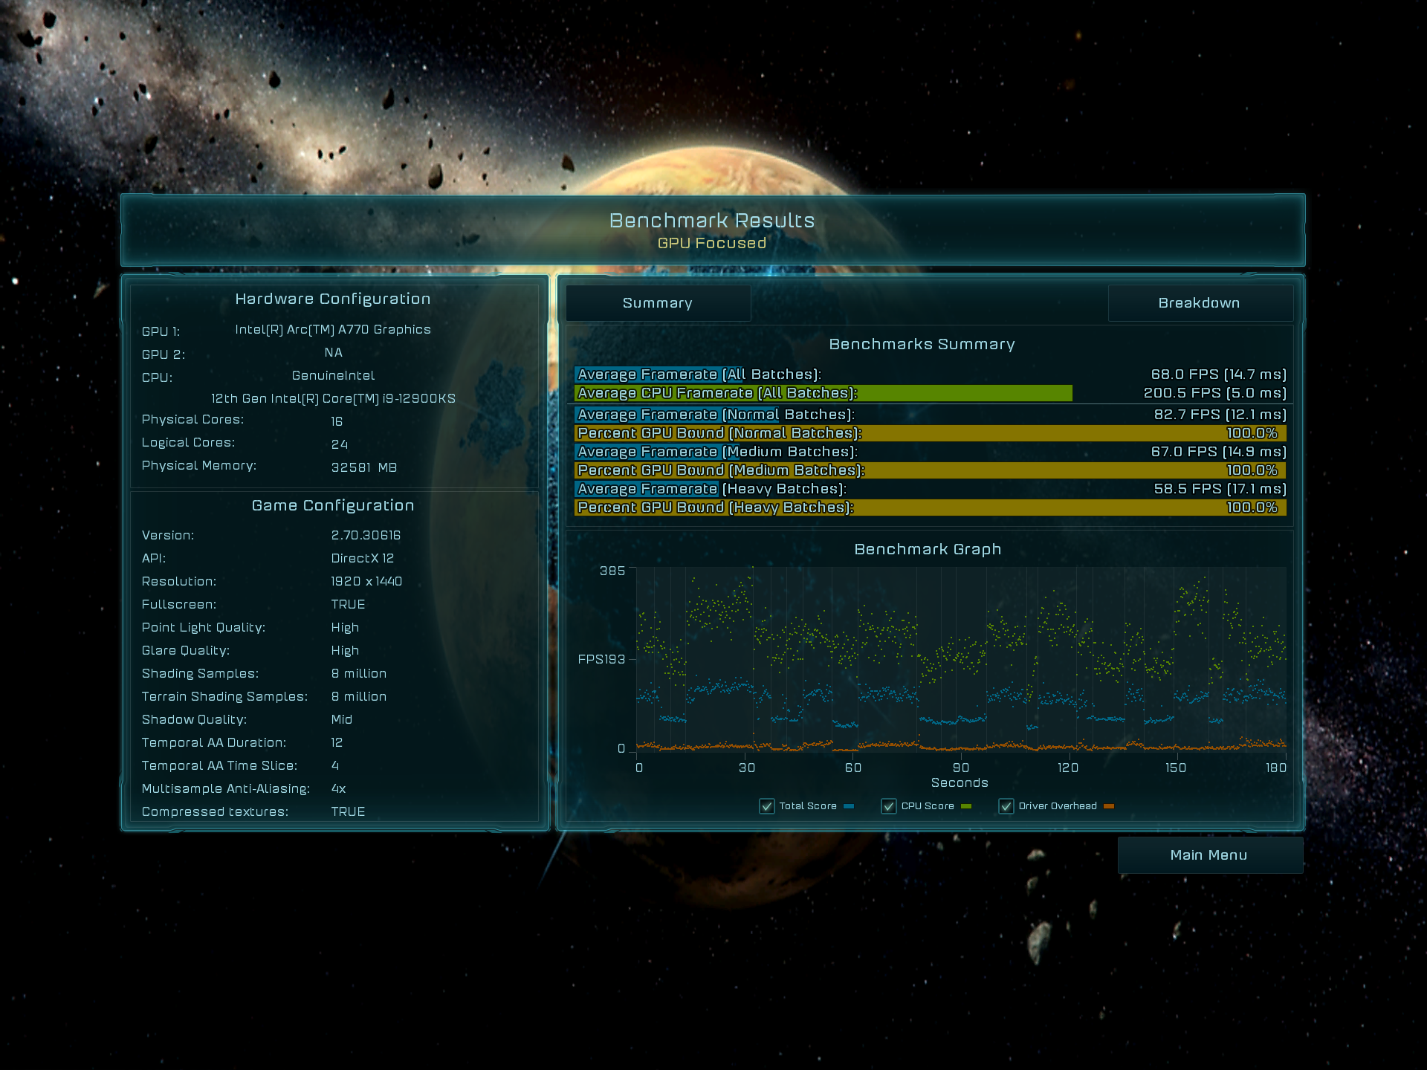1427x1070 pixels.
Task: Click Multisample Anti-Aliasing 4x value
Action: [338, 788]
